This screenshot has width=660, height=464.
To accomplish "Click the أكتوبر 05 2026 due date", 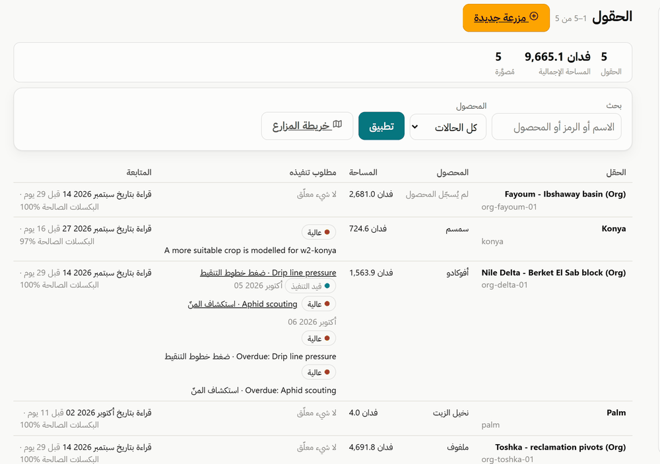I will click(258, 286).
